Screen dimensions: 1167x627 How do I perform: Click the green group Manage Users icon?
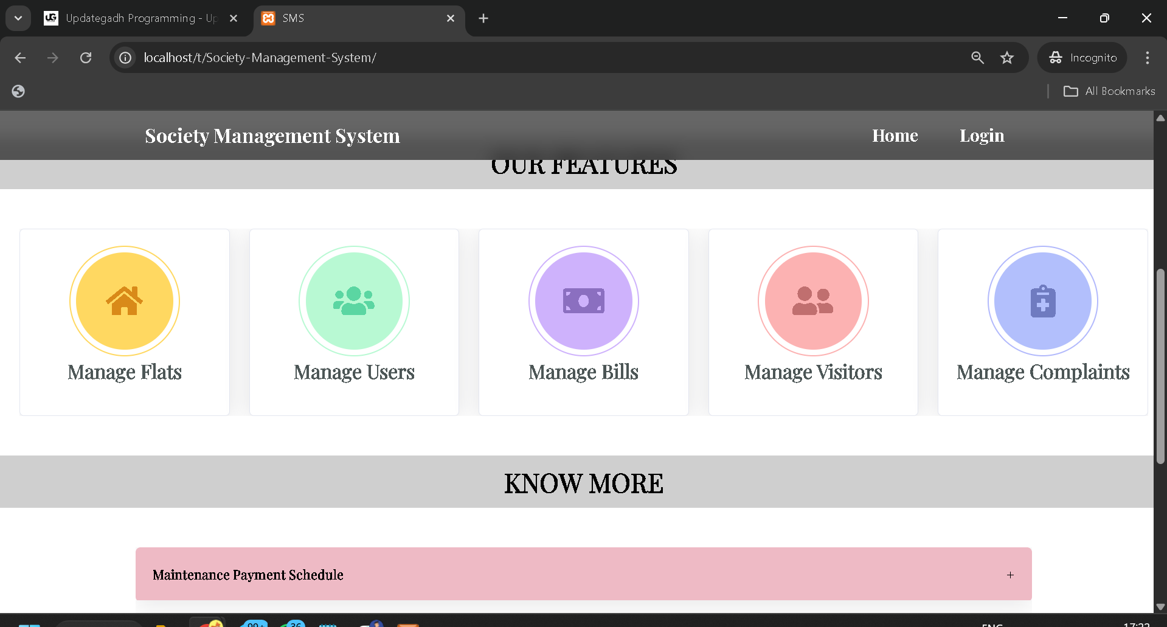click(x=354, y=301)
